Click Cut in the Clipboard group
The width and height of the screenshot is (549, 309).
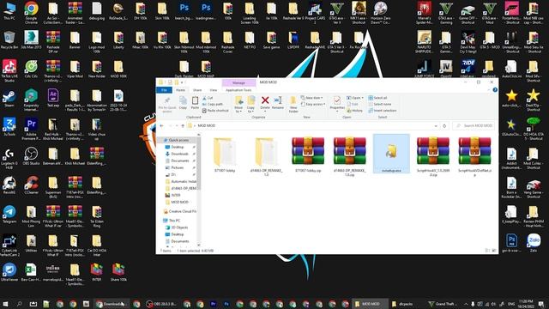tap(208, 98)
